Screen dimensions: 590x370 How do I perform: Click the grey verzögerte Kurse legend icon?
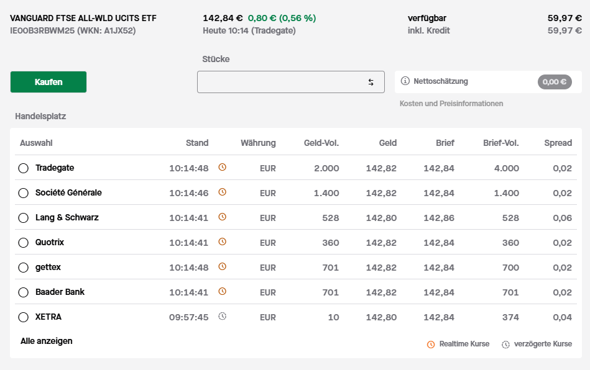coord(505,345)
